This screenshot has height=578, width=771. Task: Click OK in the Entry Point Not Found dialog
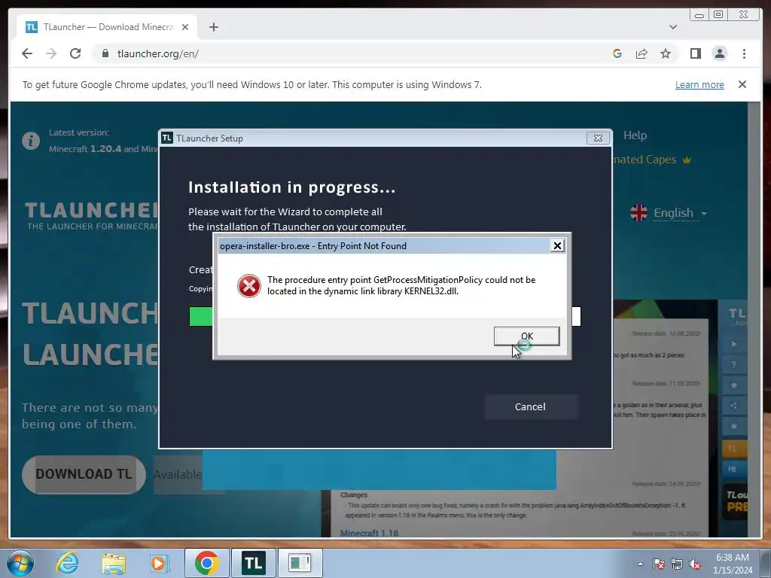coord(526,336)
